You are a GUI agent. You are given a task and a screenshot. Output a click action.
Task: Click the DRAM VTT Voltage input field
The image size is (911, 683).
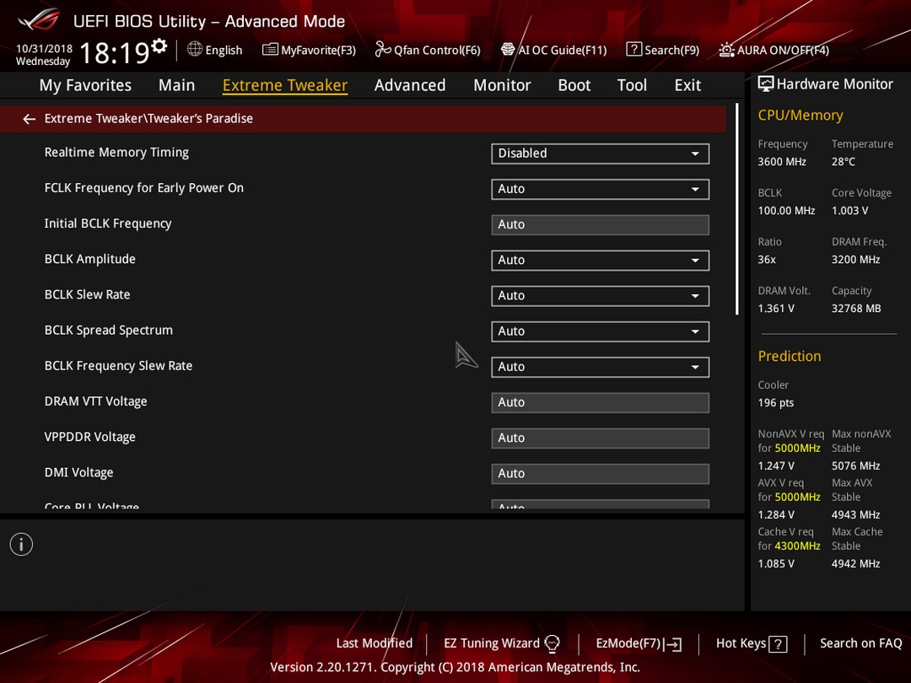(600, 402)
